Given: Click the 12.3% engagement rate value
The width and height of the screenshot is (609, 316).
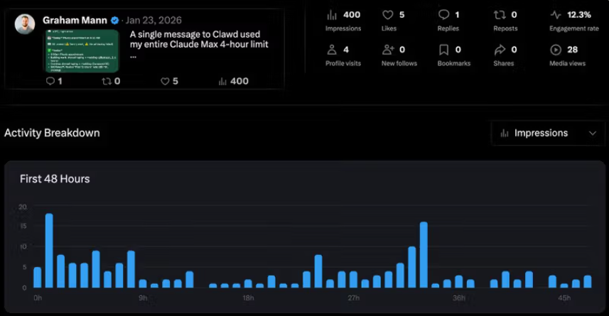Looking at the screenshot, I should 579,15.
